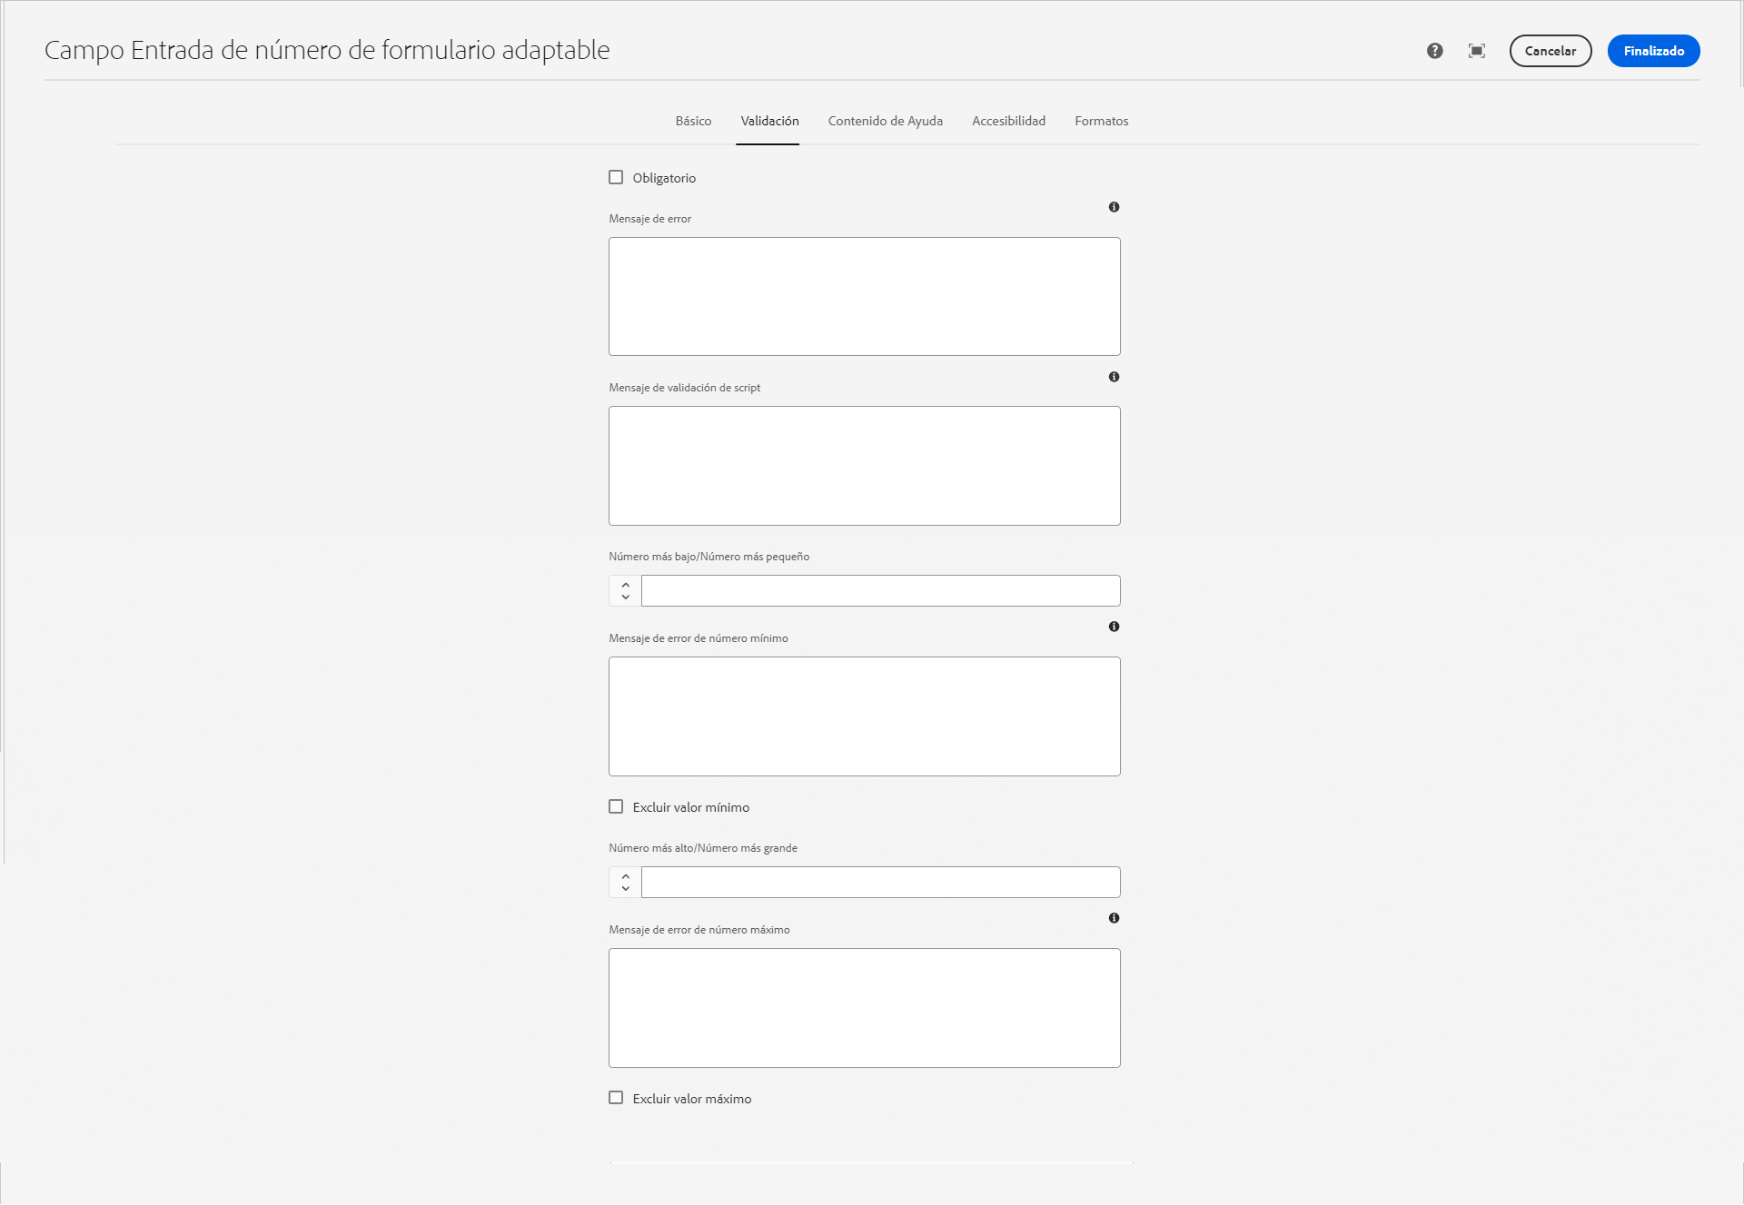The height and width of the screenshot is (1205, 1744).
Task: Show info for Mensaje de error de número máximo
Action: pos(1114,918)
